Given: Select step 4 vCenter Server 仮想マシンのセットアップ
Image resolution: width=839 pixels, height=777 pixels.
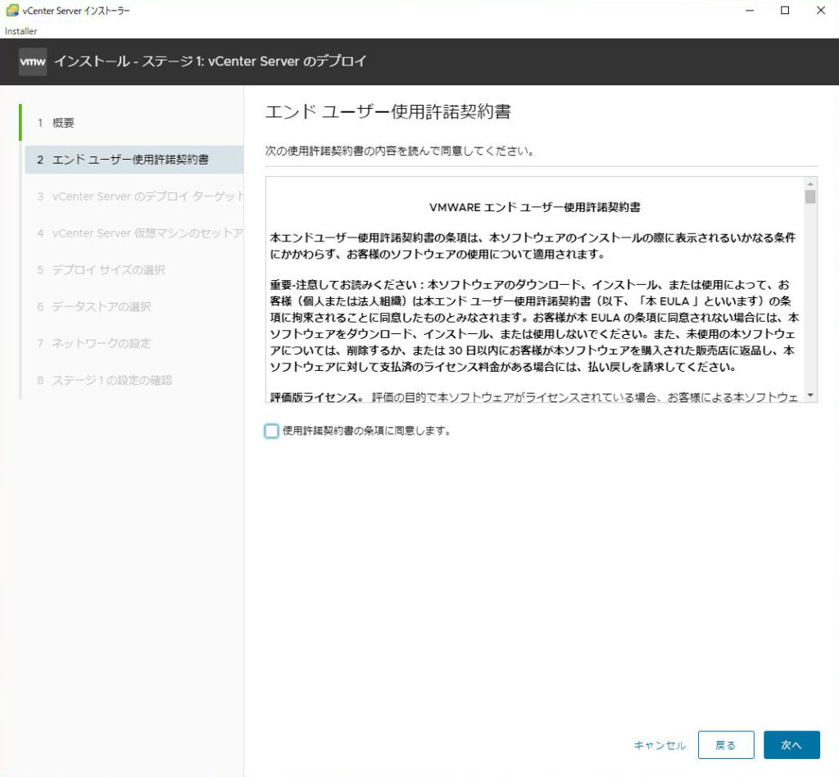Looking at the screenshot, I should click(134, 233).
